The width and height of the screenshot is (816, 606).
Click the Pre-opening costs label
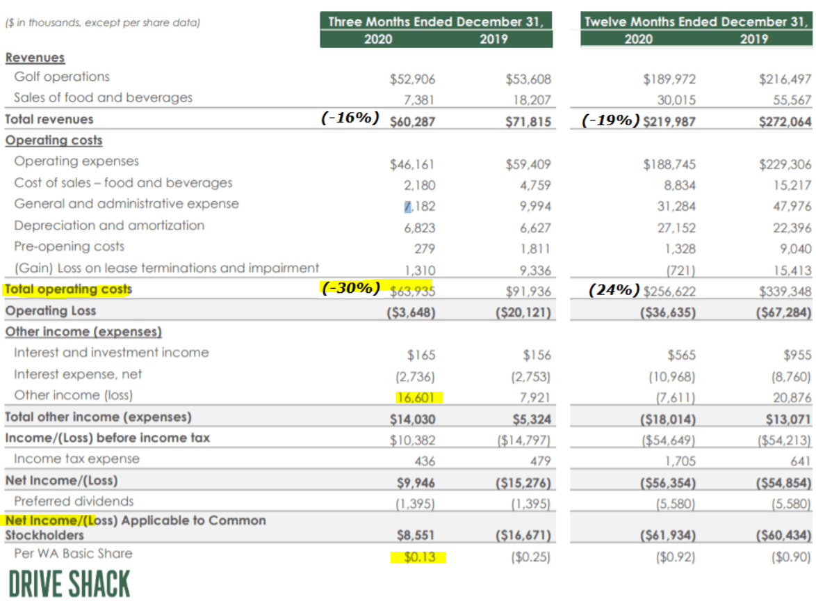point(70,246)
